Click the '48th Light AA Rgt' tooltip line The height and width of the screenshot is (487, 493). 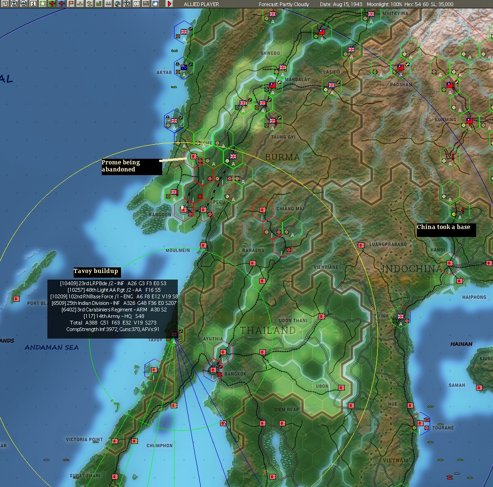(114, 290)
